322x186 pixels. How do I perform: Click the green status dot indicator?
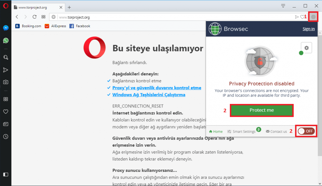[301, 53]
